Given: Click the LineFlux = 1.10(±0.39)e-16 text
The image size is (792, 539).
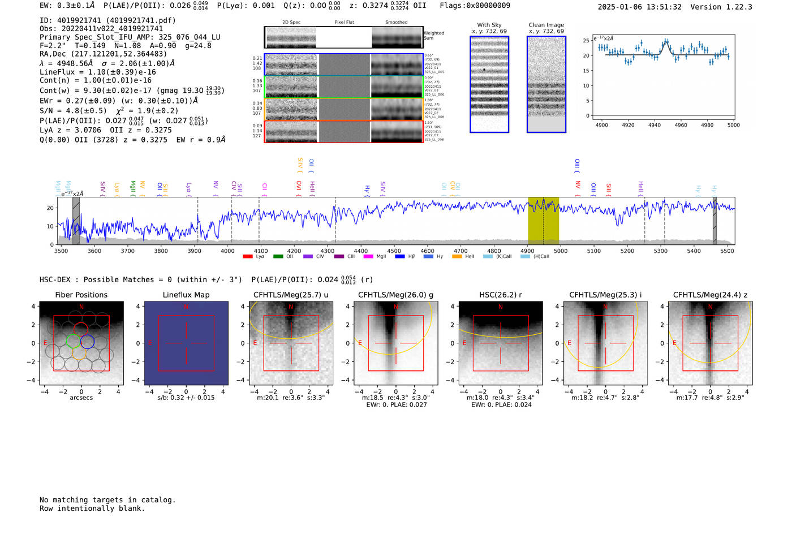Looking at the screenshot, I should (x=97, y=72).
